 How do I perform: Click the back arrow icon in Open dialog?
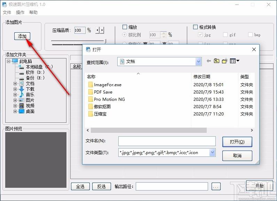[209, 61]
